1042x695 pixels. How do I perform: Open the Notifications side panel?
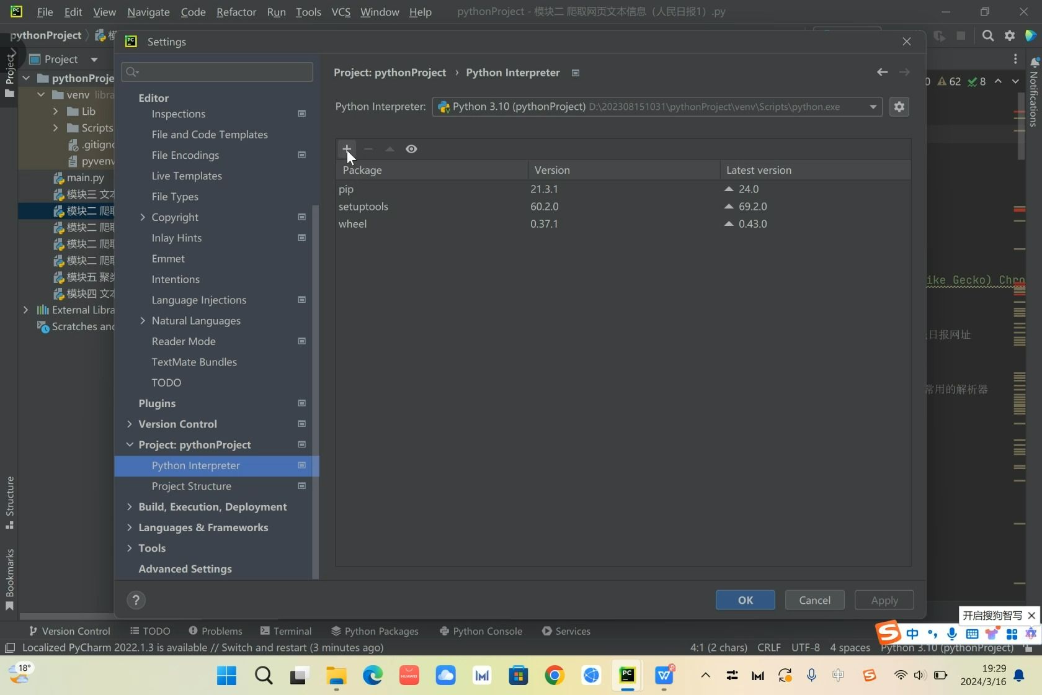[x=1033, y=93]
